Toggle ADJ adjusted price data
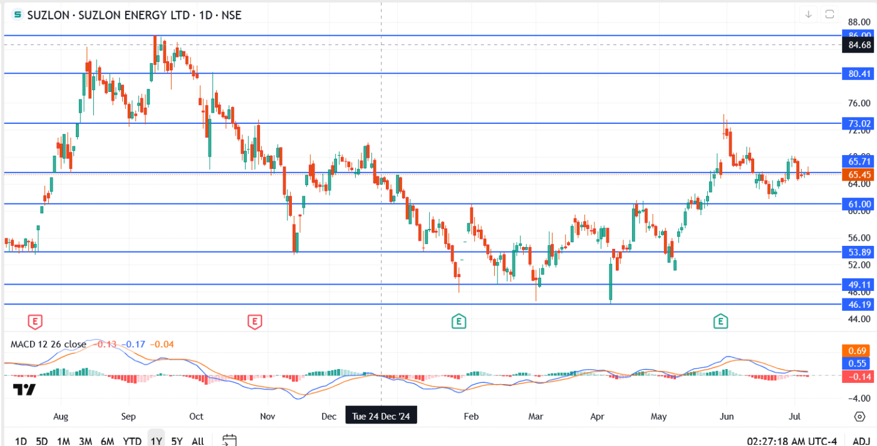 coord(863,441)
